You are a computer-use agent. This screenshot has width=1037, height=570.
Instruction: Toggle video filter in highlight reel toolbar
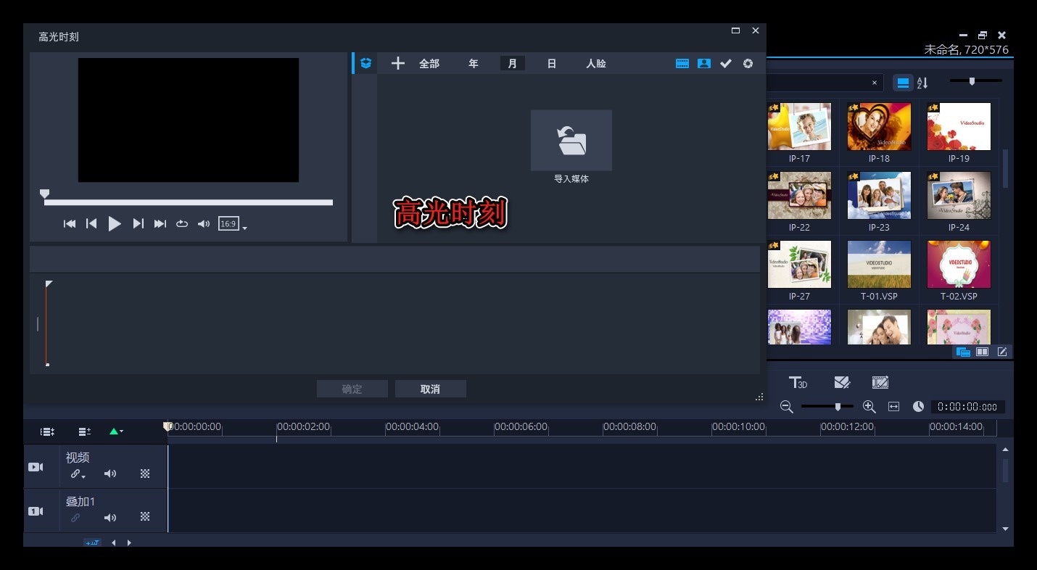point(682,64)
